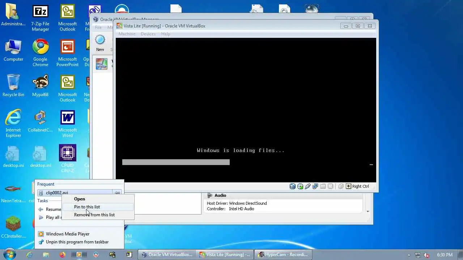Click Firefox icon on the taskbar

pos(62,255)
